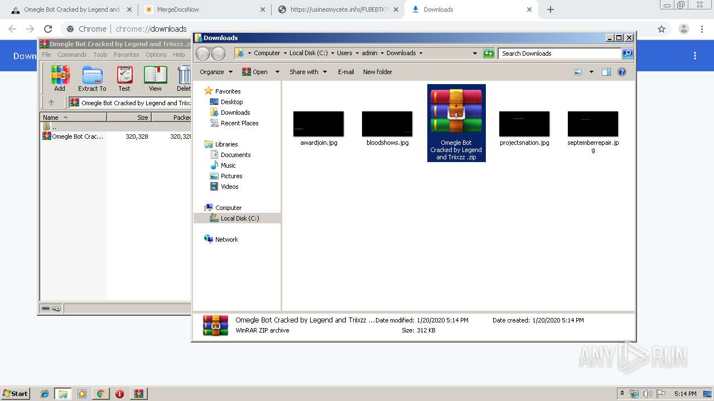Click WinRAR View icon
Screen dimensions: 714x401
point(155,79)
